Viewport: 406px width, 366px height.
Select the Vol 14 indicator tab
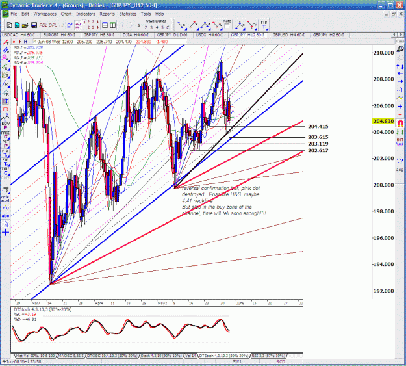point(190,356)
